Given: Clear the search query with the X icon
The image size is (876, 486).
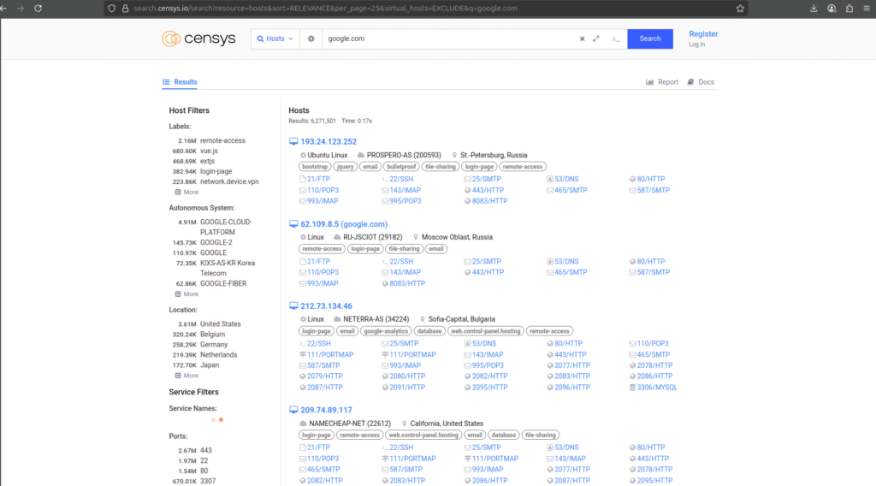Looking at the screenshot, I should click(x=582, y=39).
